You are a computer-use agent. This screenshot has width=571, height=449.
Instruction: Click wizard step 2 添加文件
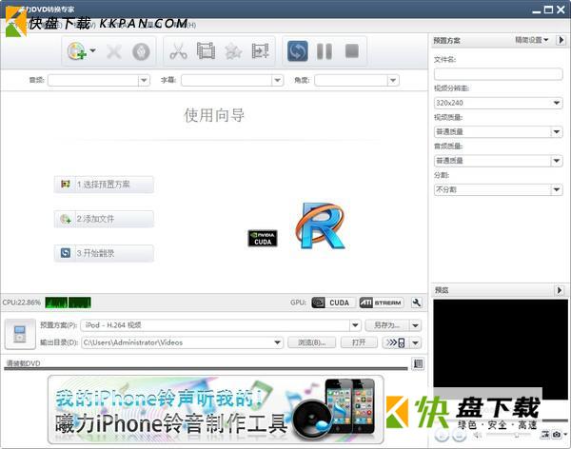coord(104,219)
